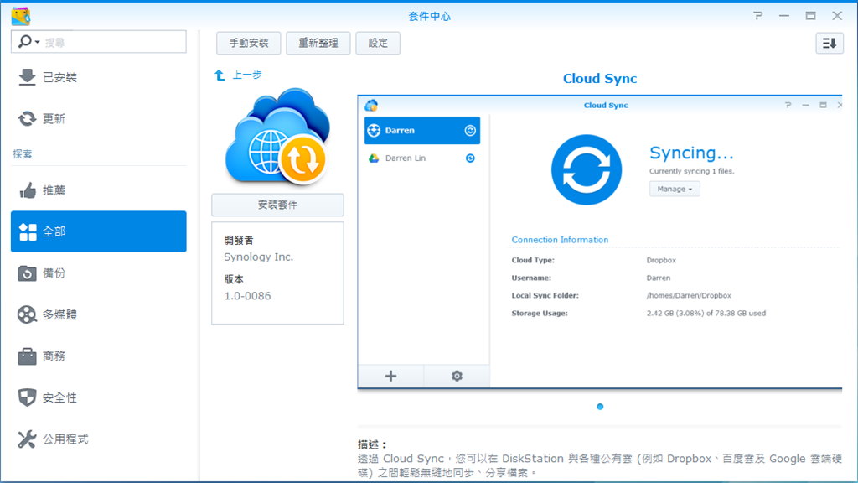Click the search magnifier icon
This screenshot has width=858, height=483.
(24, 42)
